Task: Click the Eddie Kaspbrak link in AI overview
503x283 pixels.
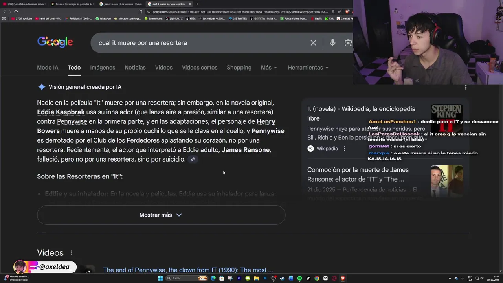Action: pos(61,112)
